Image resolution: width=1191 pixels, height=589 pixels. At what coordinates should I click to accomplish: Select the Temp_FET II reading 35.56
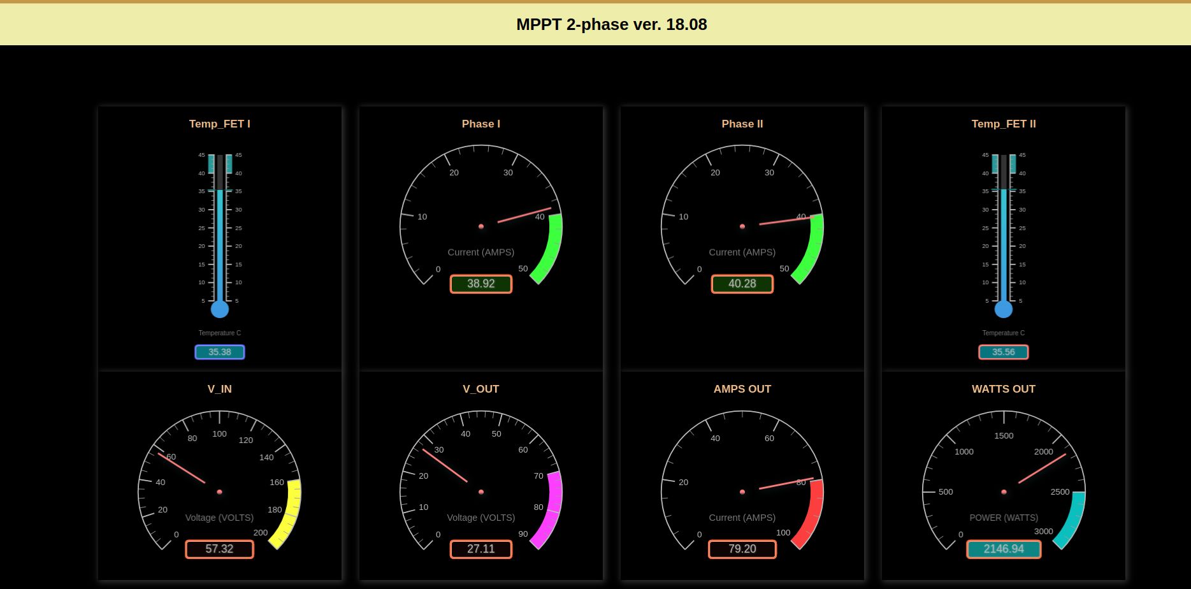[x=1004, y=352]
